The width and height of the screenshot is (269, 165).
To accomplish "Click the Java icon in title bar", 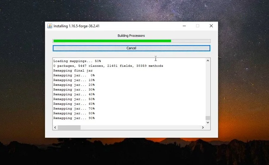I will [50, 26].
